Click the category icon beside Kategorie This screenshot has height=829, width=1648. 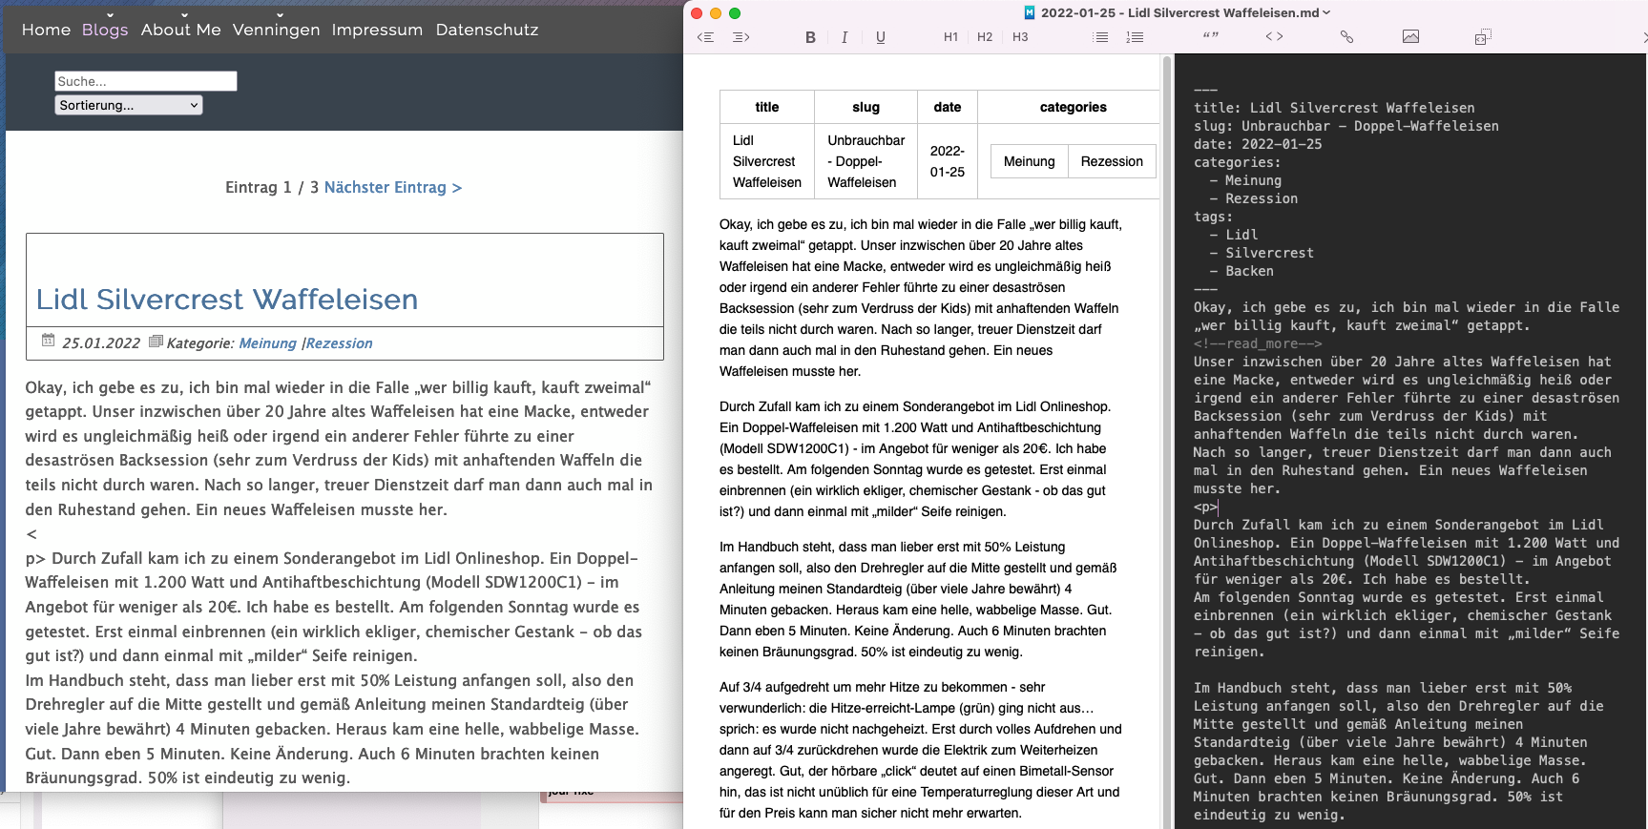[156, 341]
